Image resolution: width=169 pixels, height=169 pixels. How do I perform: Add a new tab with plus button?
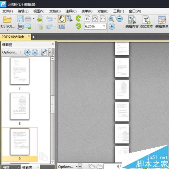click(34, 37)
